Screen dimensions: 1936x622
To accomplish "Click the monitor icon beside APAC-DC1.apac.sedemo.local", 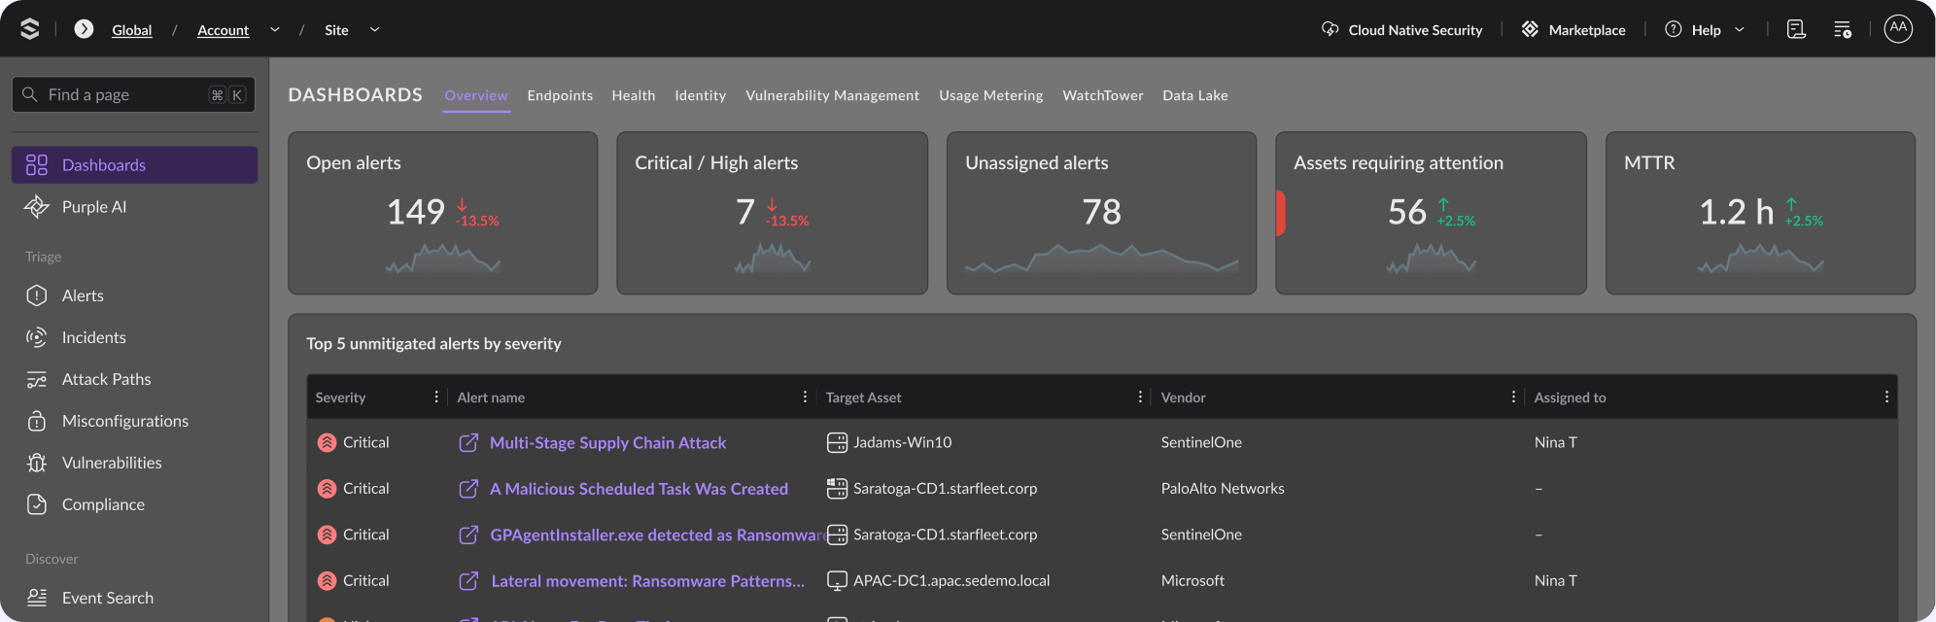I will coord(837,580).
